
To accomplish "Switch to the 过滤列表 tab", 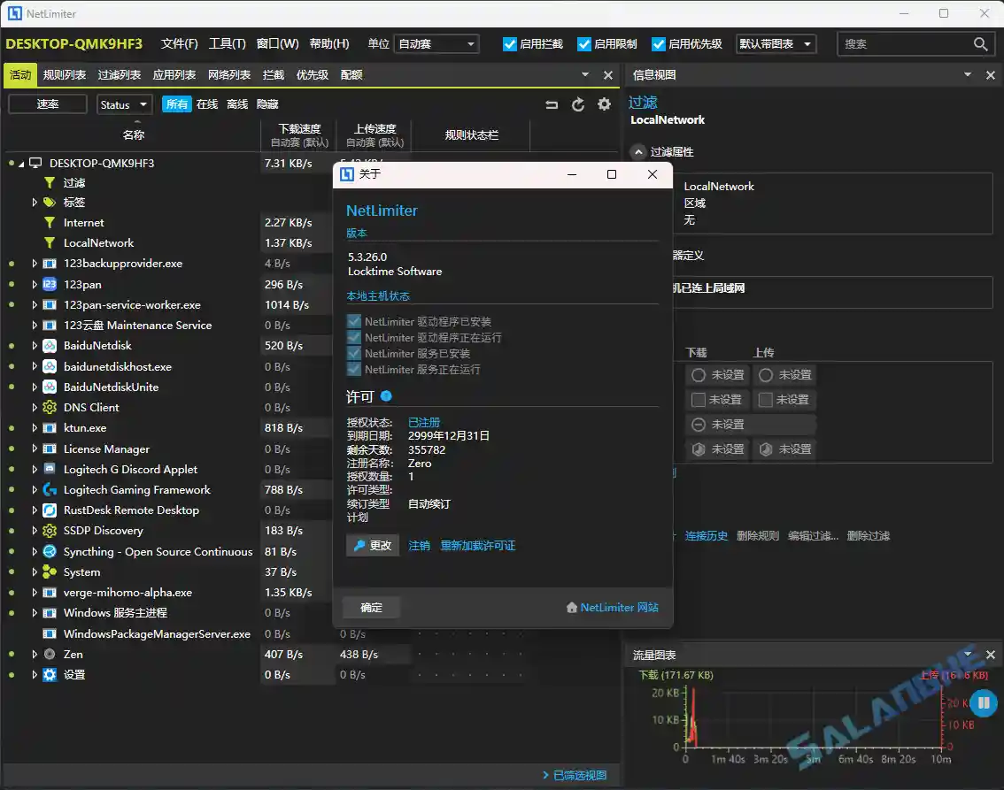I will [x=120, y=74].
